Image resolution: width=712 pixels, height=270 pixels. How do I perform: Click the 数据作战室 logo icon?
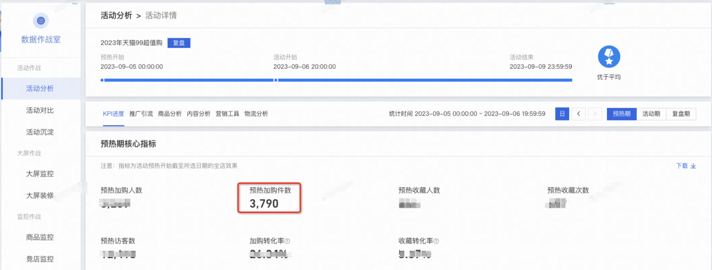click(41, 21)
